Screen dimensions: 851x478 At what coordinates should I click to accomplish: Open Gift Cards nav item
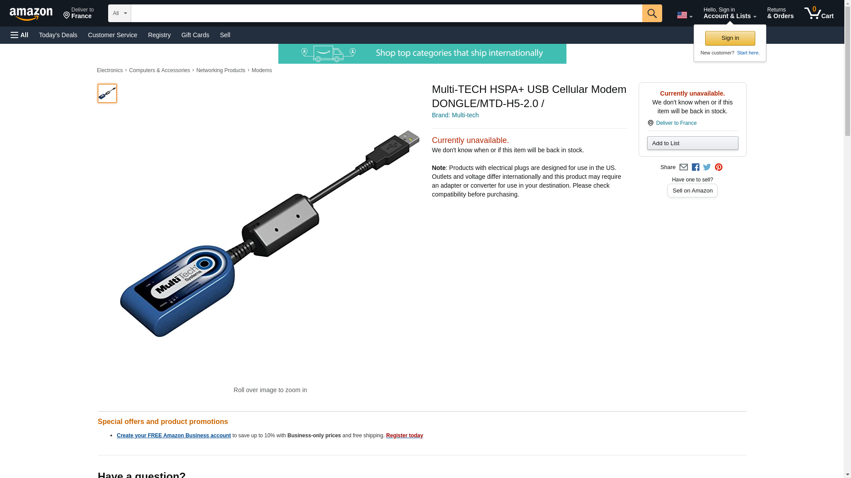click(195, 35)
